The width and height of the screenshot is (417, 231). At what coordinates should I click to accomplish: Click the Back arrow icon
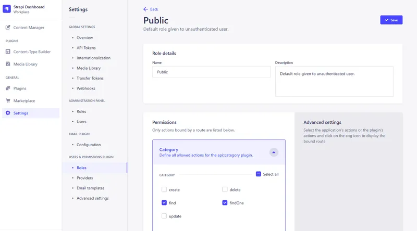[x=145, y=9]
